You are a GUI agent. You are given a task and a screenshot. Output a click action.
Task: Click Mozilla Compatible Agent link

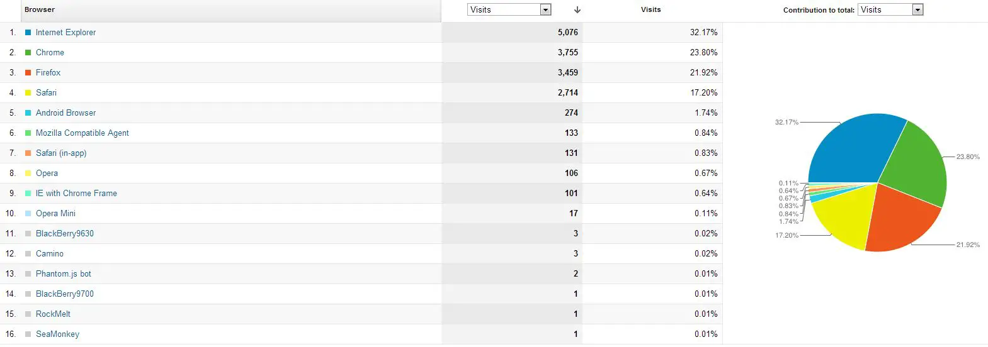82,133
